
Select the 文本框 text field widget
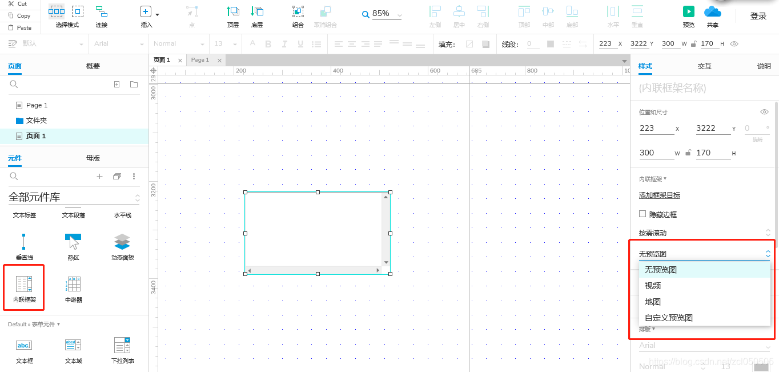tap(24, 350)
